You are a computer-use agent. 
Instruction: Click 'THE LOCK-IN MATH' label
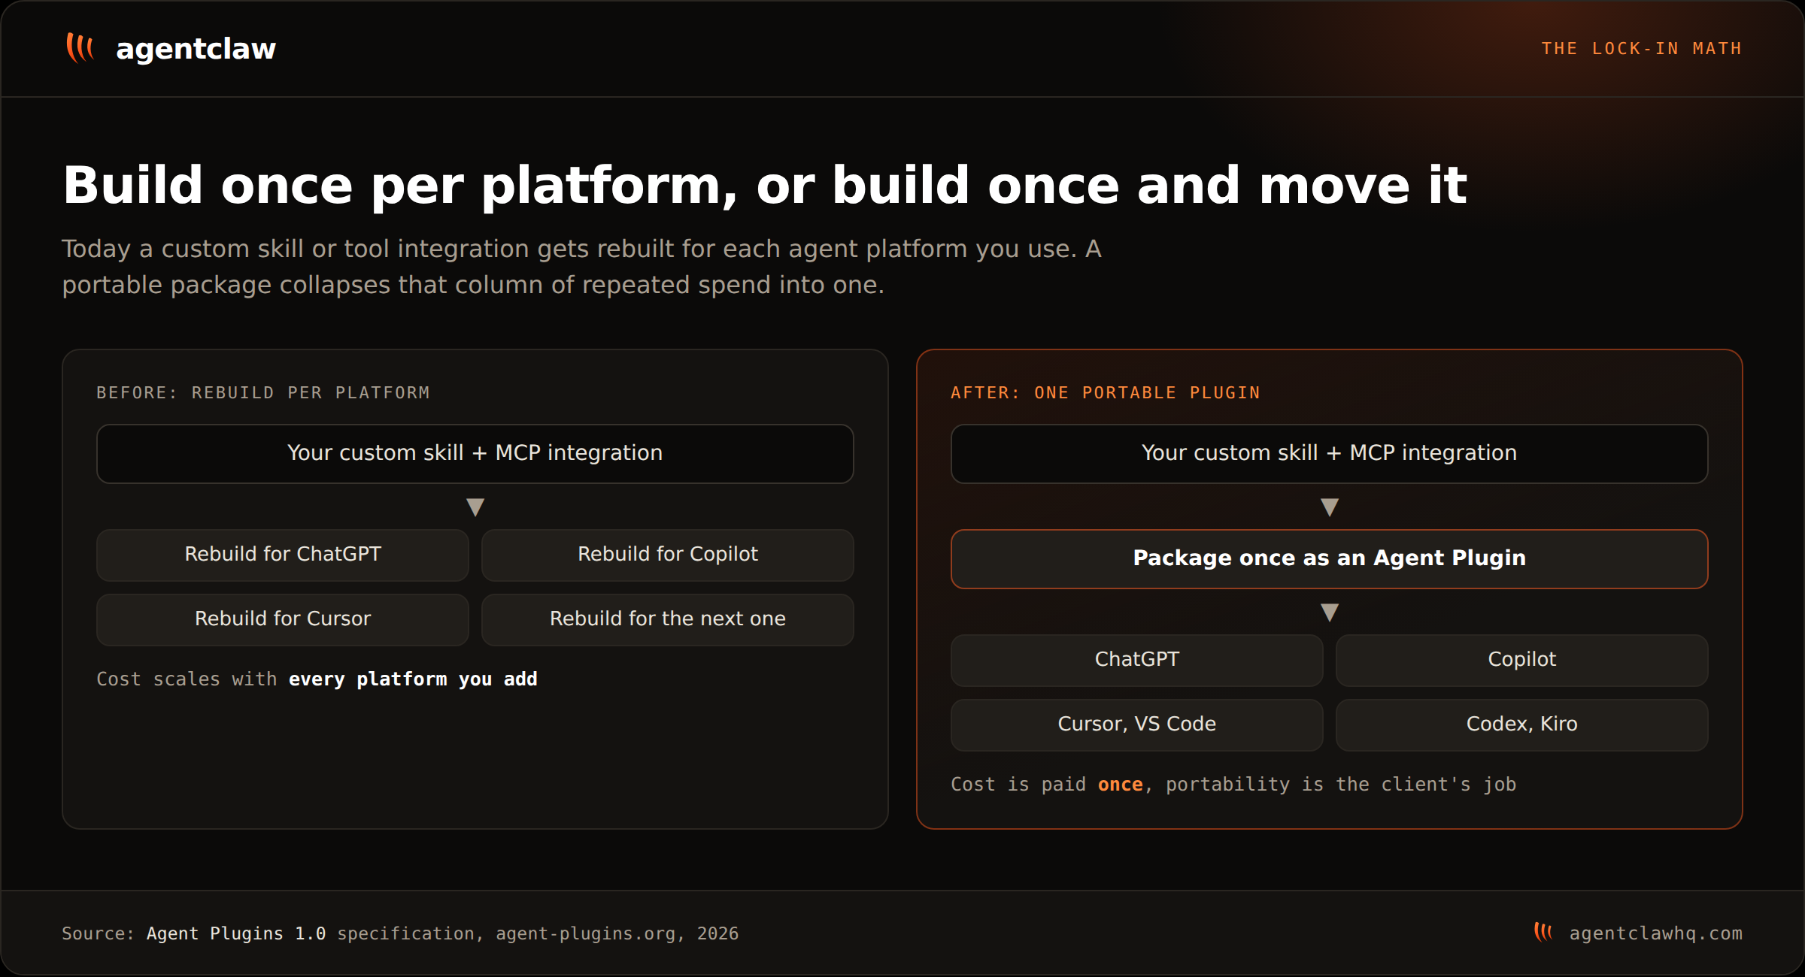tap(1642, 49)
